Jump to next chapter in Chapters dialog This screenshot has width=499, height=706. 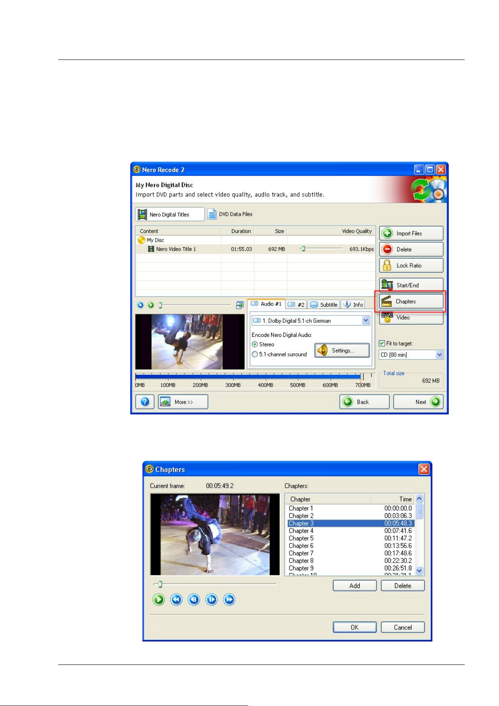pyautogui.click(x=229, y=600)
